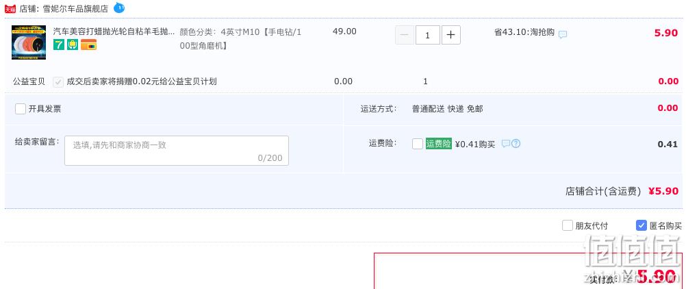
Task: Tick the 运费险 ¥0.41 checkbox
Action: [x=418, y=144]
